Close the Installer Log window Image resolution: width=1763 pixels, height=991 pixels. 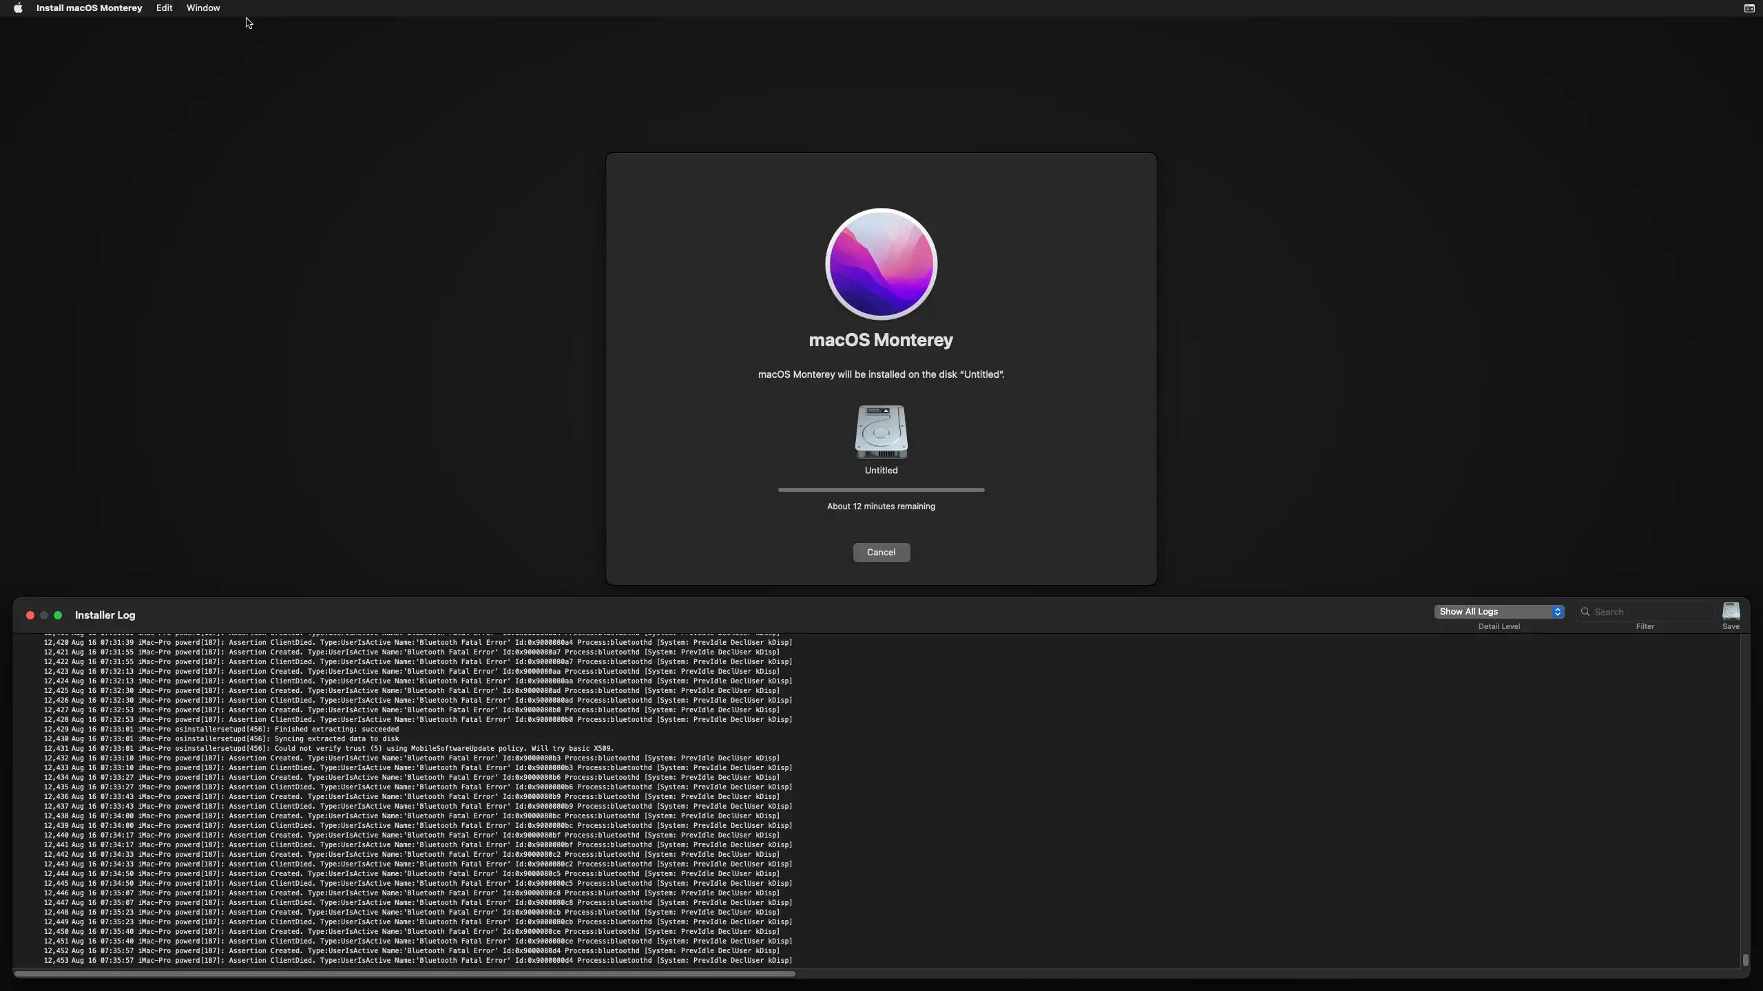tap(30, 615)
